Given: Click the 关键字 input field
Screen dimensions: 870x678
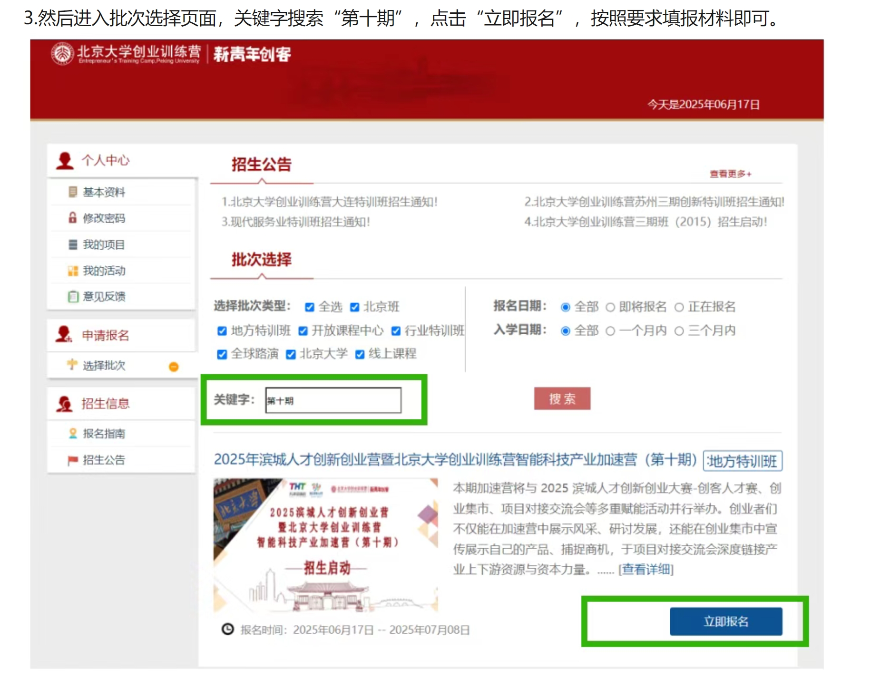Looking at the screenshot, I should coord(333,400).
